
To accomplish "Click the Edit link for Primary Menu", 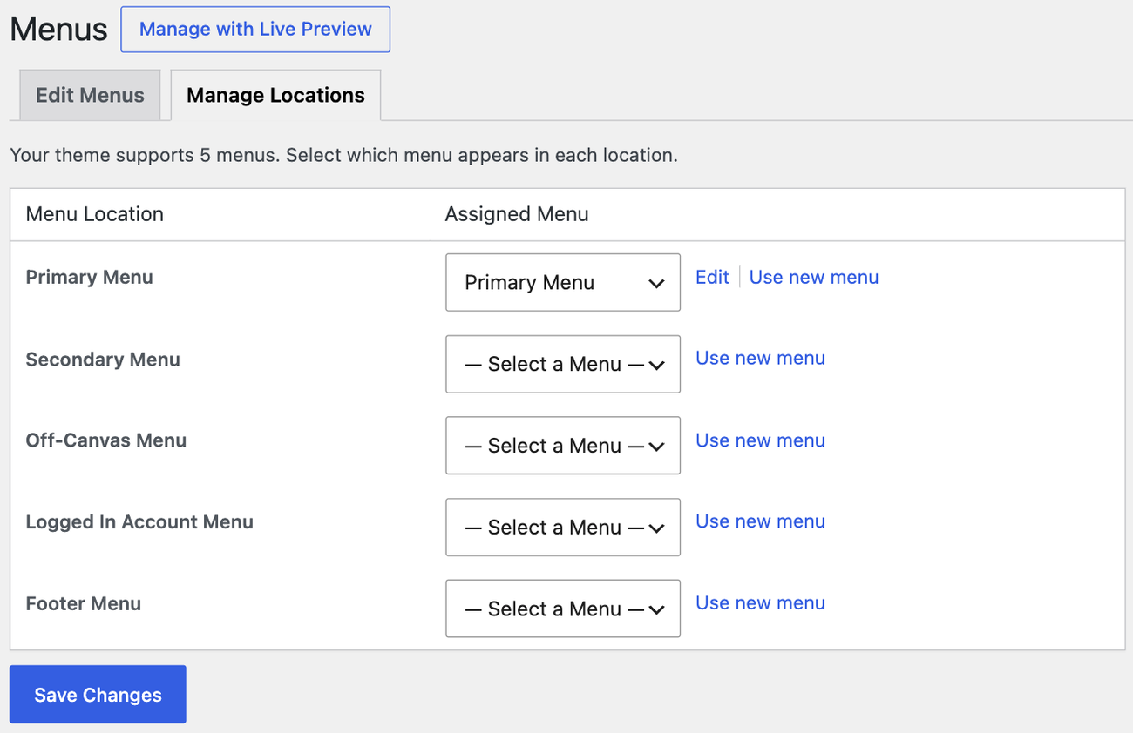I will (x=712, y=277).
